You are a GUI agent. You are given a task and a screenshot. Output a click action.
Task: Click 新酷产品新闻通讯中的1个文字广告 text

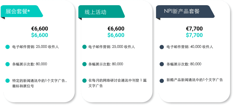pos(195,80)
